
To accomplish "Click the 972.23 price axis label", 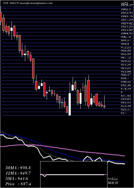I will [126, 47].
